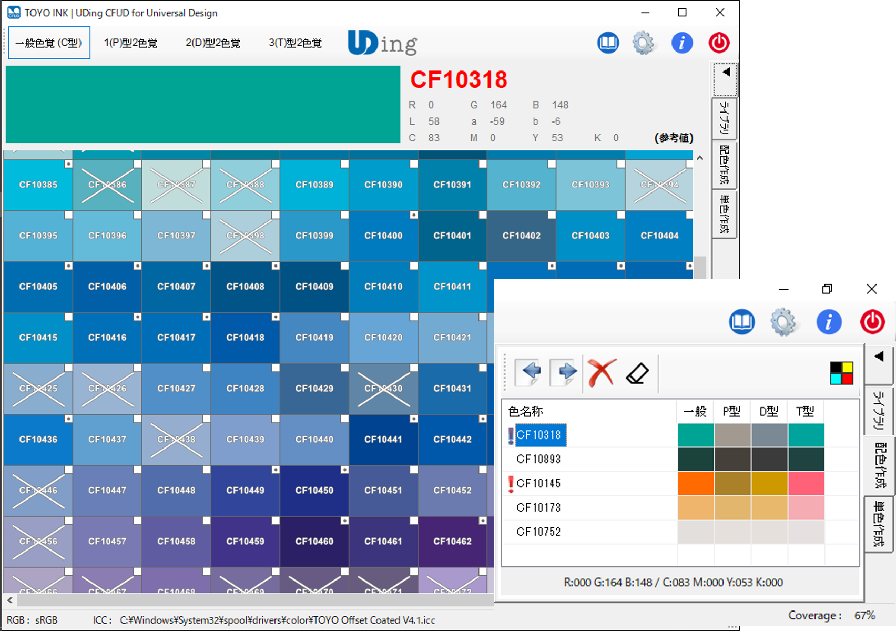Switch to the 2(D)型2色覚 tab
This screenshot has height=631, width=896.
coord(213,43)
